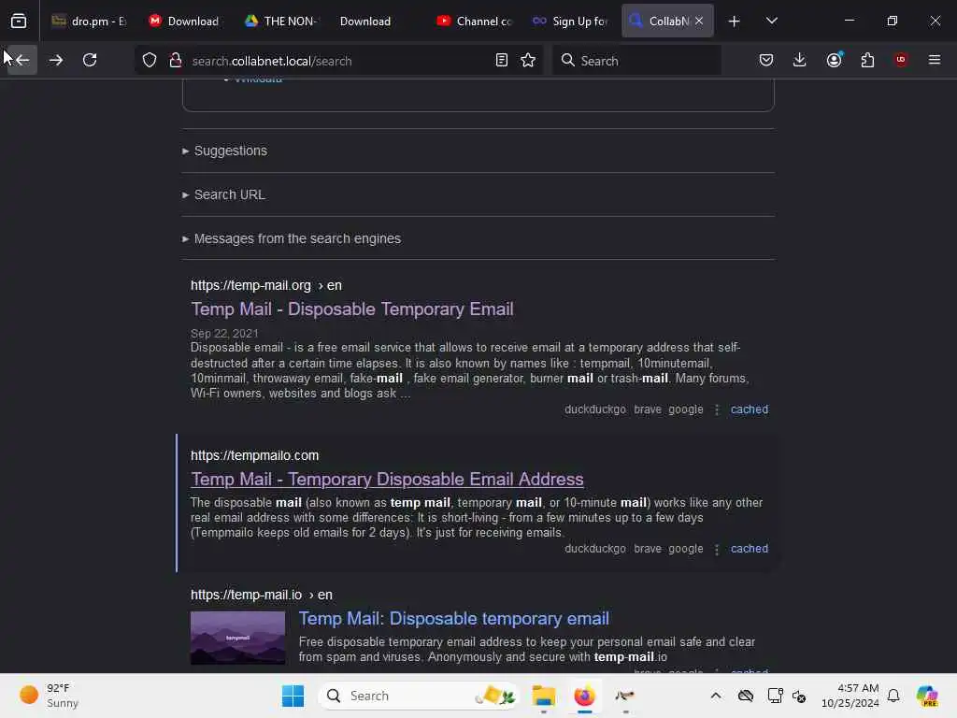Viewport: 957px width, 718px height.
Task: Open File Explorer from the taskbar
Action: tap(543, 696)
